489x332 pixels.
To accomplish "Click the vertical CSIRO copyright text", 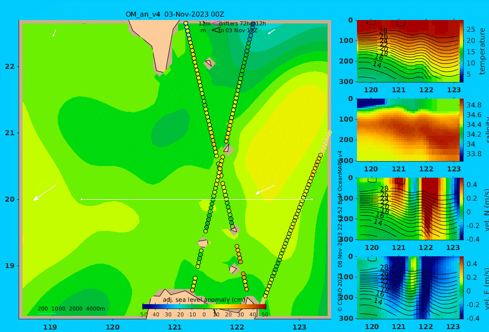I will pos(340,231).
